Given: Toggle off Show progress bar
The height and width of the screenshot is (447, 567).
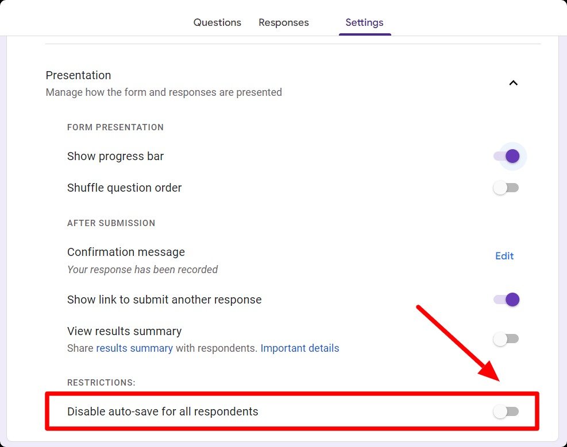Looking at the screenshot, I should point(506,156).
